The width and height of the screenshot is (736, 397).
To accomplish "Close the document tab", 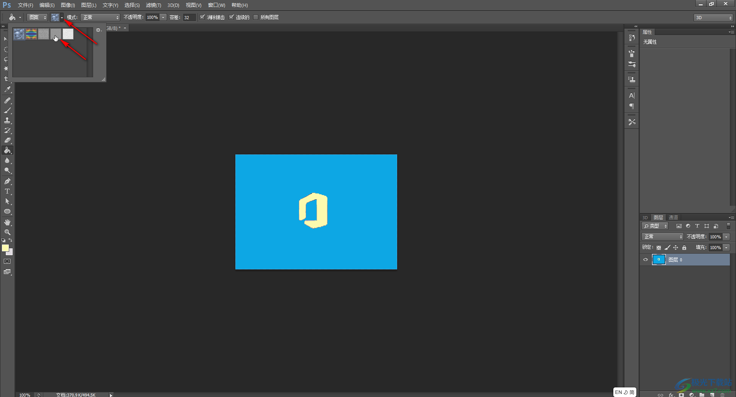I will (x=125, y=28).
